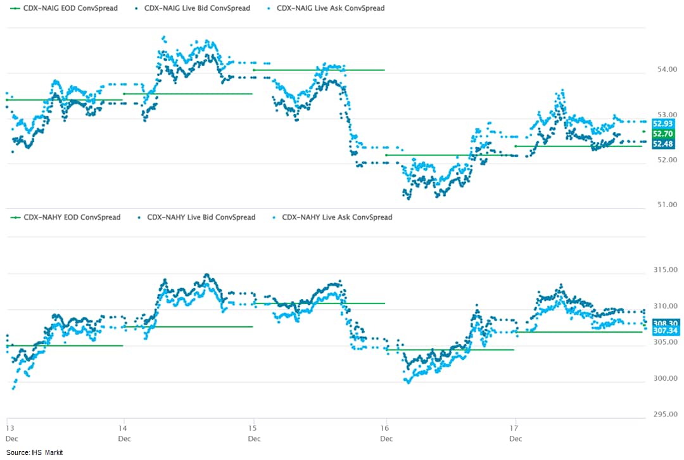684x460 pixels.
Task: Click the 315.00 axis label
Action: point(665,269)
